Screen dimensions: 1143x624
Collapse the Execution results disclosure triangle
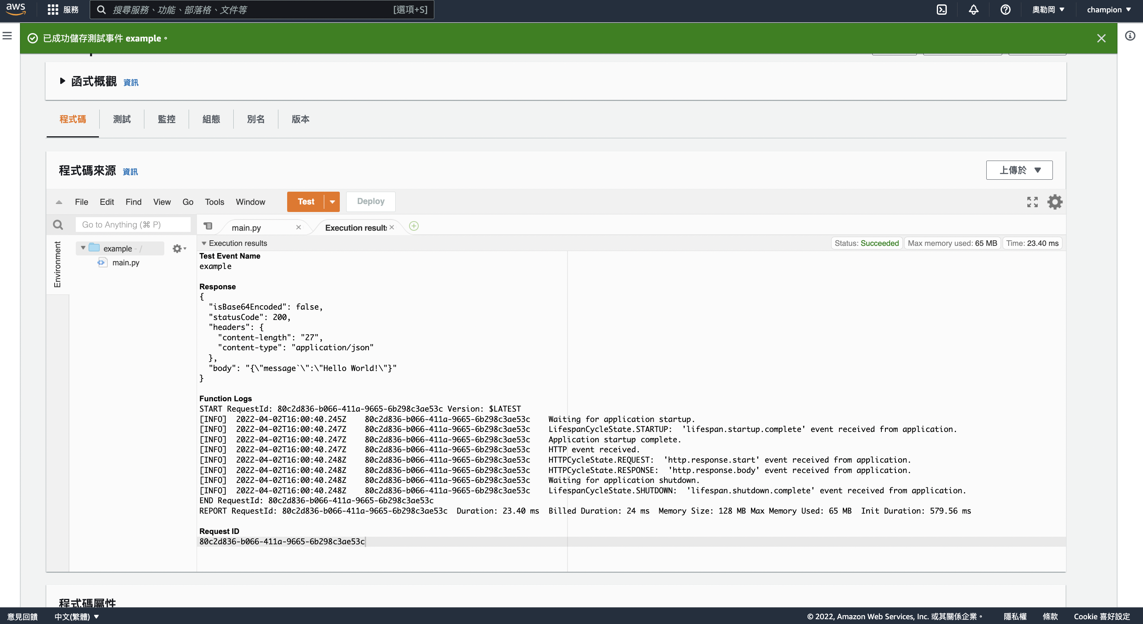(x=204, y=243)
